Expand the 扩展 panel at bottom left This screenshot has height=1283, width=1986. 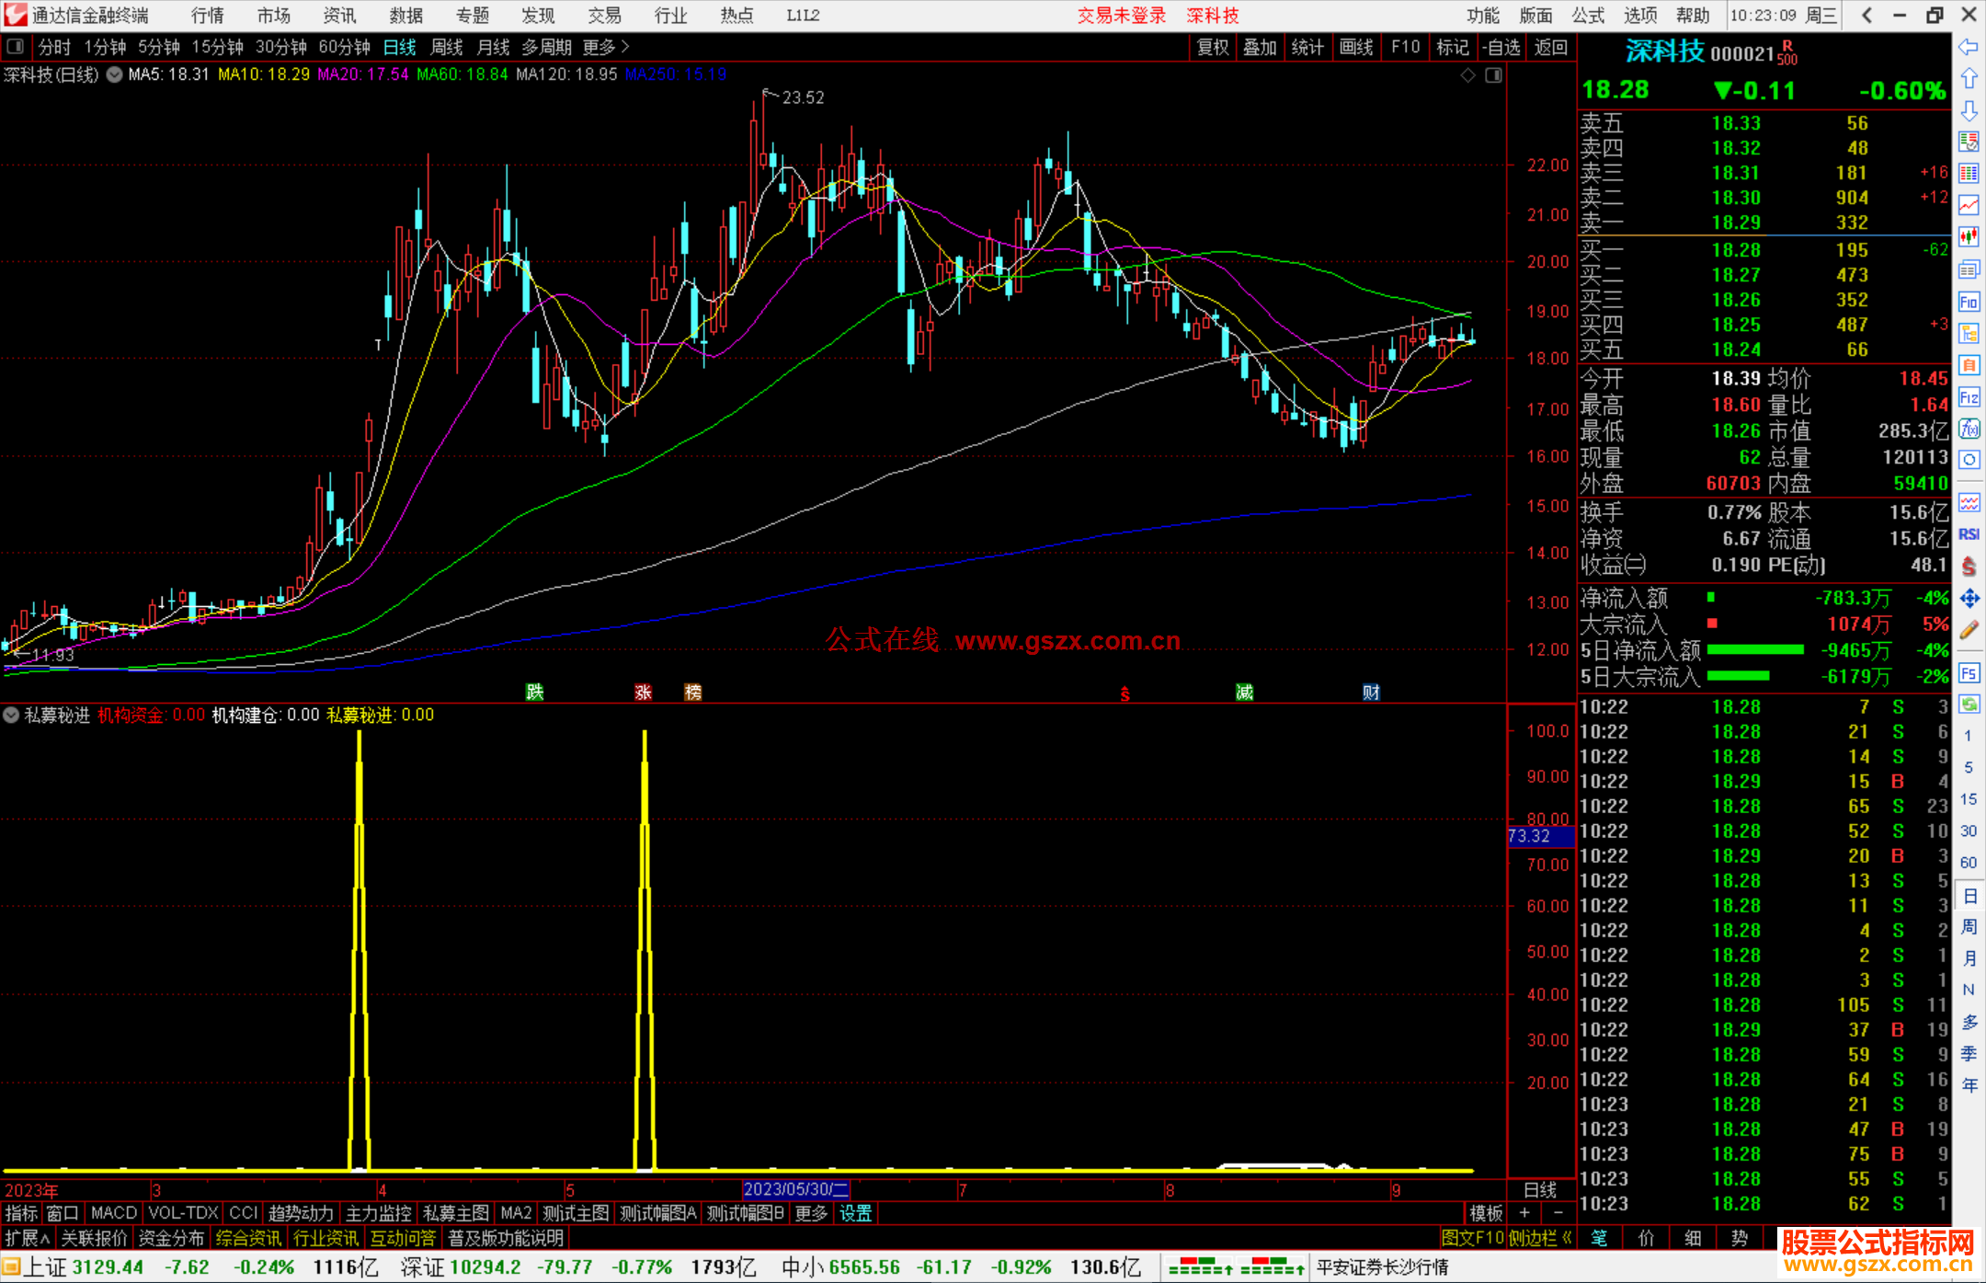tap(27, 1238)
